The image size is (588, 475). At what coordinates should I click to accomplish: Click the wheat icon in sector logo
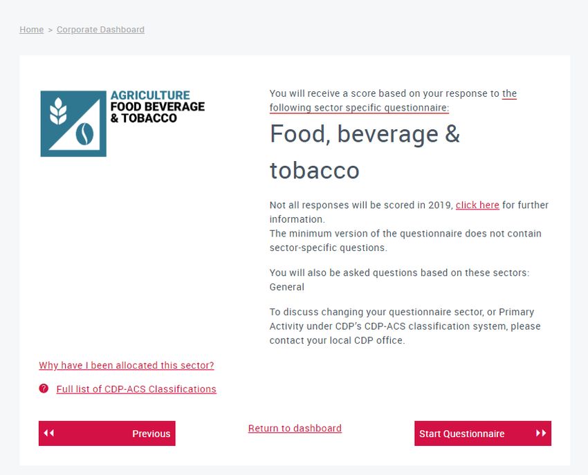tap(58, 111)
